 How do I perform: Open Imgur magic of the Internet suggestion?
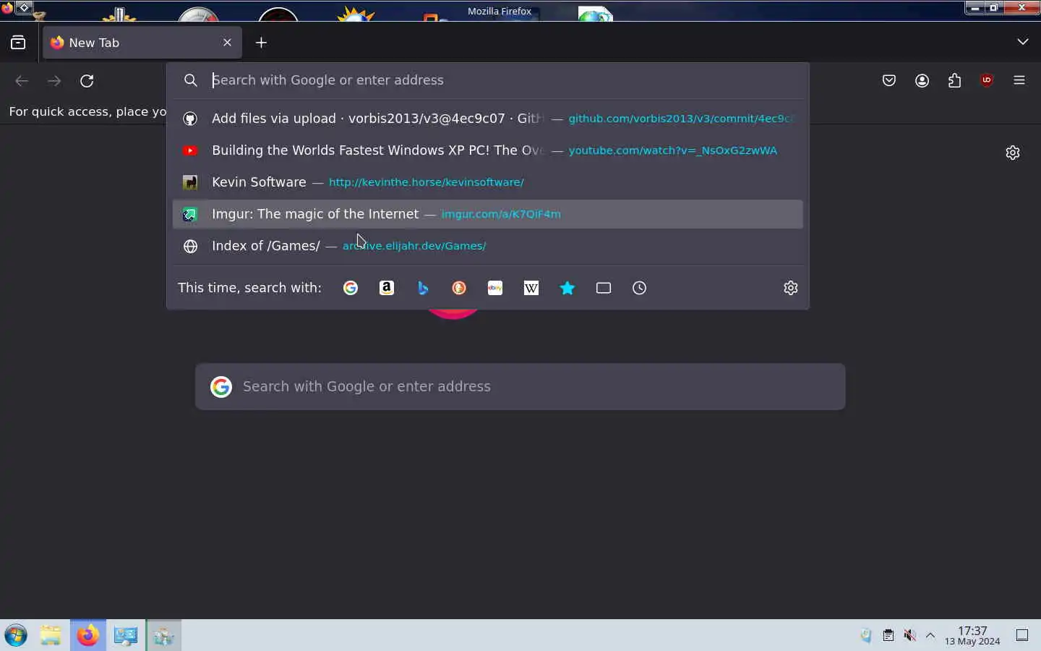pyautogui.click(x=488, y=214)
